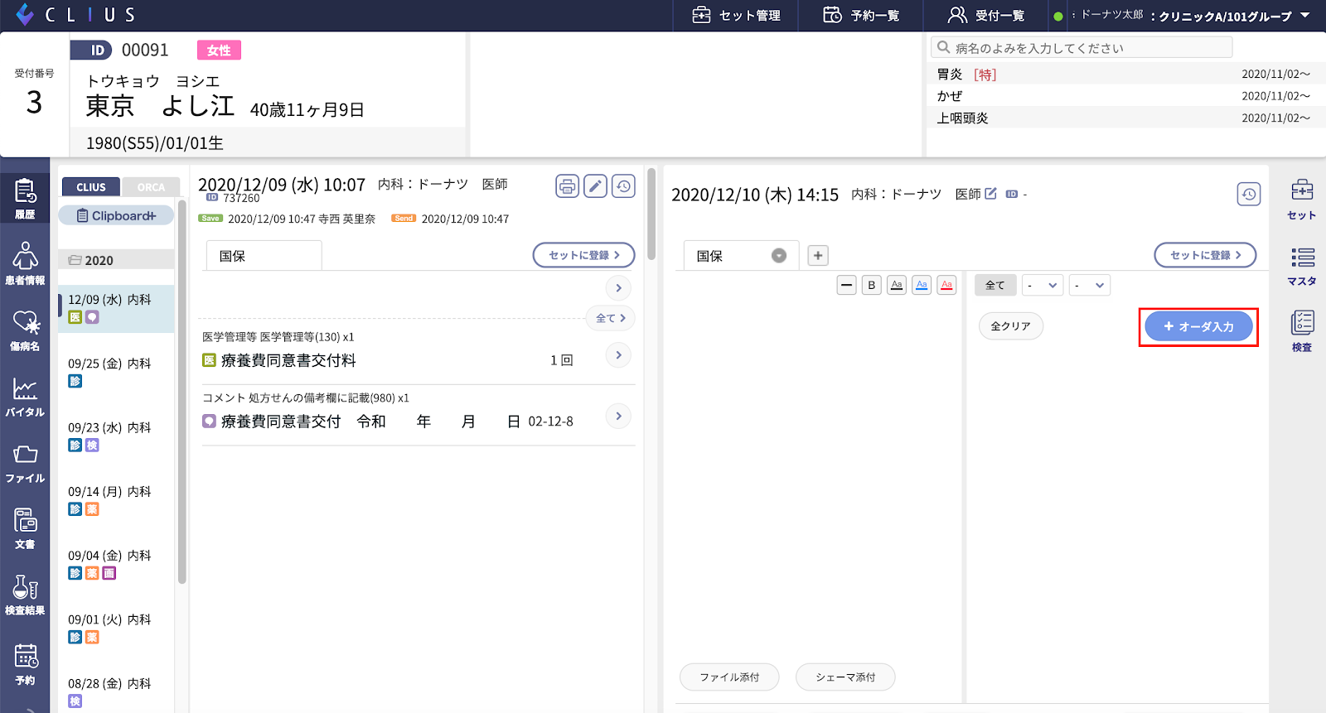Open 国保 insurance dropdown in right chart

coord(778,256)
